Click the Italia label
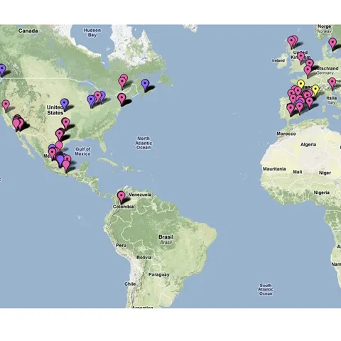Screen dimensions: 341x341 point(332,98)
